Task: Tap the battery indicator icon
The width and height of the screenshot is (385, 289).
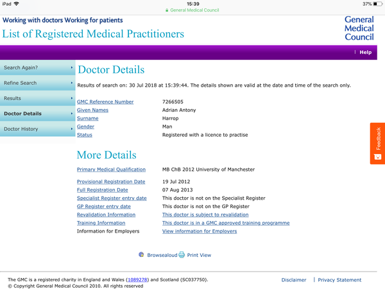Action: pos(378,4)
